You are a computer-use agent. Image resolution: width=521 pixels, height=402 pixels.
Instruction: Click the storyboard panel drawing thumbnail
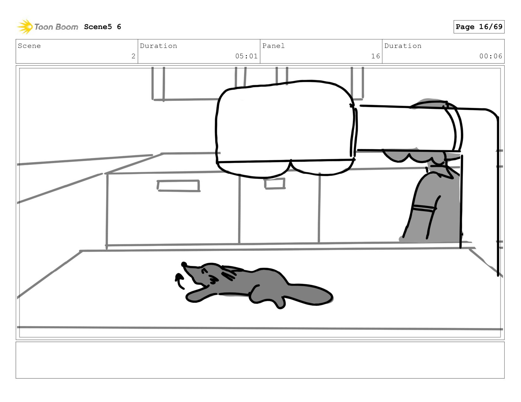point(260,202)
